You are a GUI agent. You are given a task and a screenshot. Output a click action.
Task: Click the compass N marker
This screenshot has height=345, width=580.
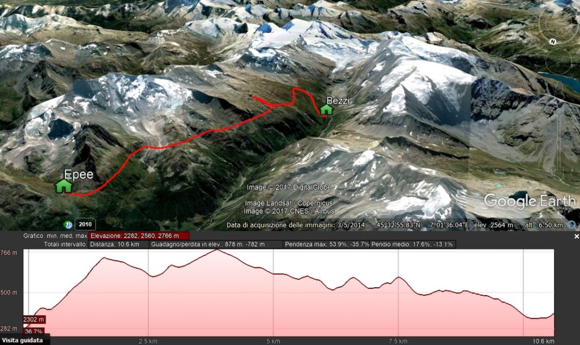coord(553,42)
